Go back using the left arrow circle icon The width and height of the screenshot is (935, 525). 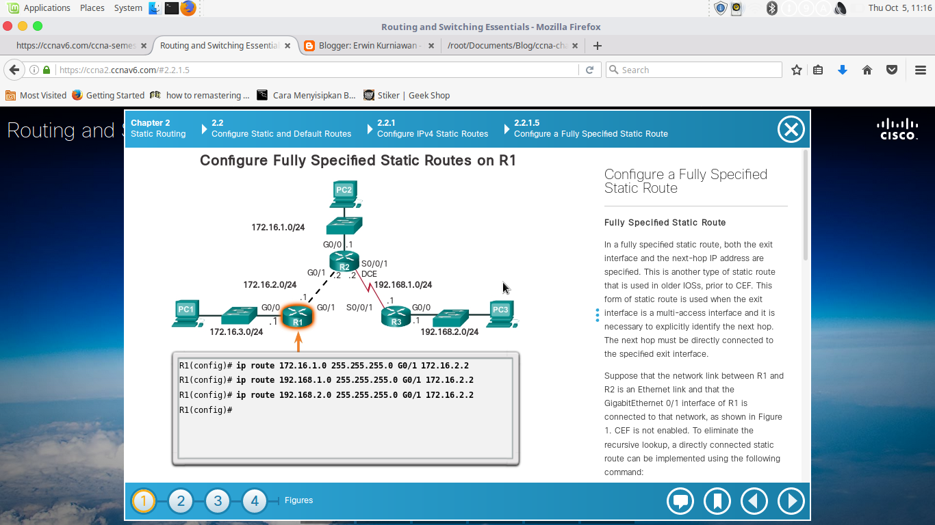(x=754, y=501)
